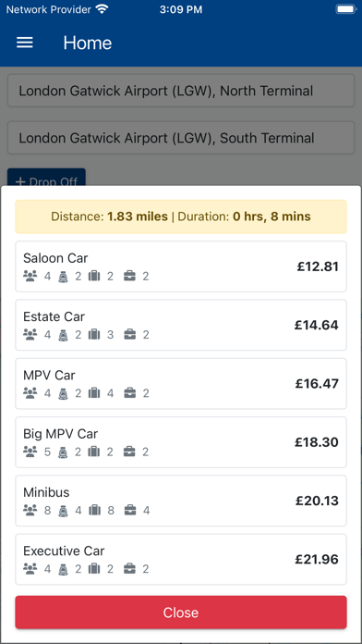Screen dimensions: 362x644
Task: Click the Saloon Car passengers icon
Action: point(30,276)
